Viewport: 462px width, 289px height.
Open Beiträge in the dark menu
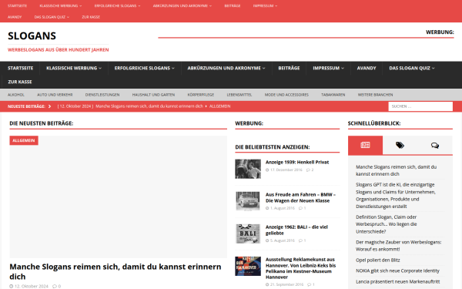(x=289, y=68)
